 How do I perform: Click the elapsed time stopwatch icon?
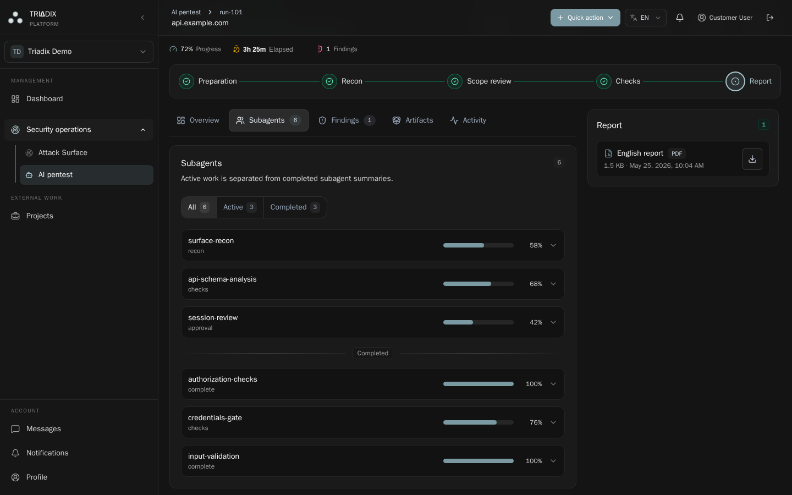[x=237, y=49]
